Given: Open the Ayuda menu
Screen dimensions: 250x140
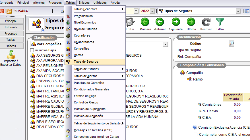Looking at the screenshot, I should click(x=115, y=3).
